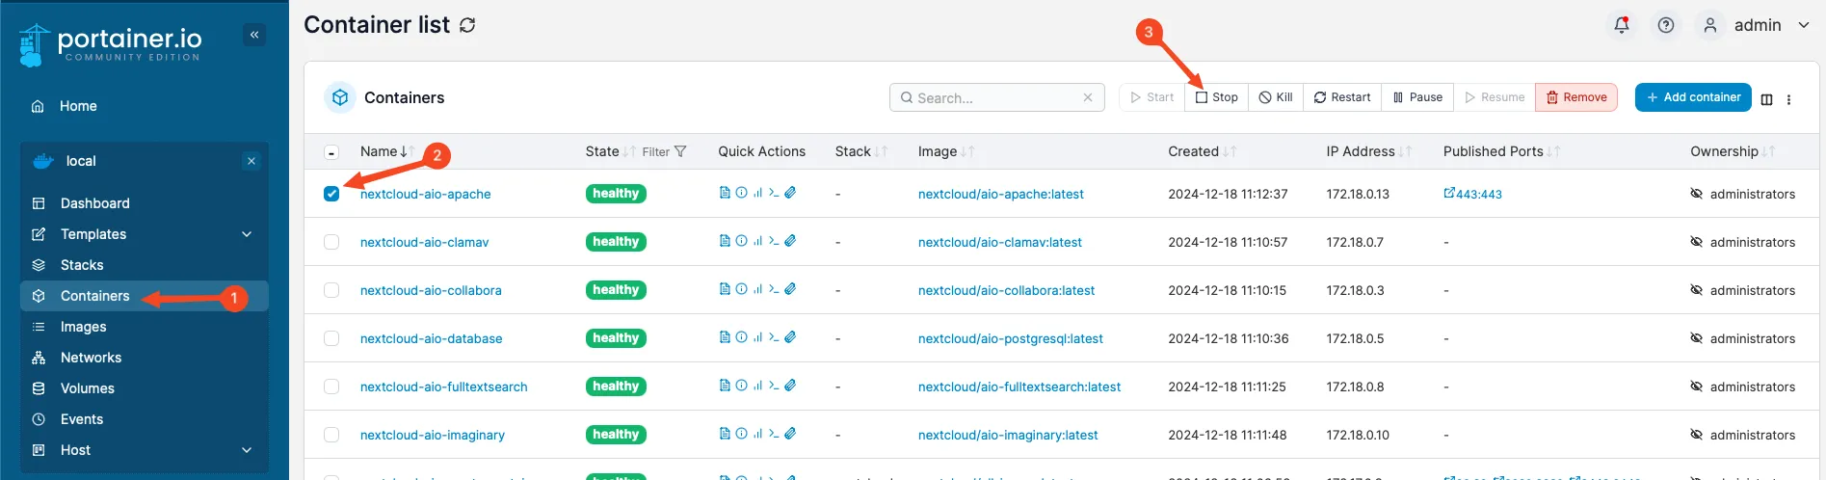Inspect the nextcloud-aio-apache container
This screenshot has width=1826, height=480.
(x=741, y=193)
